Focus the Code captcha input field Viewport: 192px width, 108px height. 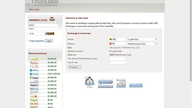[x=40, y=34]
